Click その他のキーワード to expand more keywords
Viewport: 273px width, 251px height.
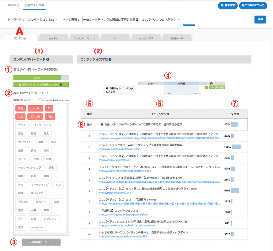click(41, 242)
